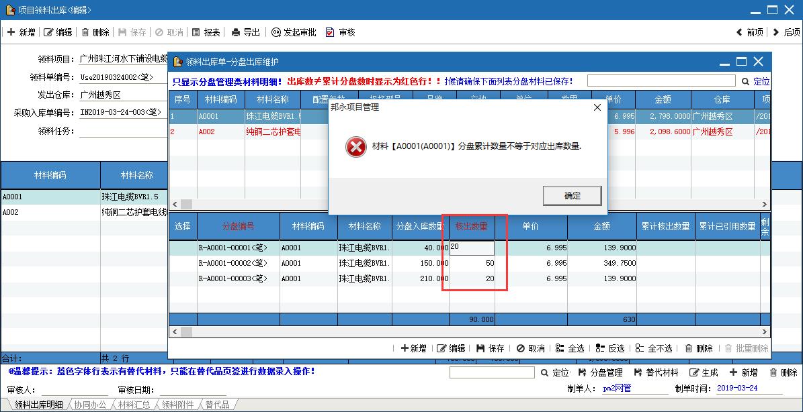
Task: Go to previous record with 前项
Action: click(750, 32)
